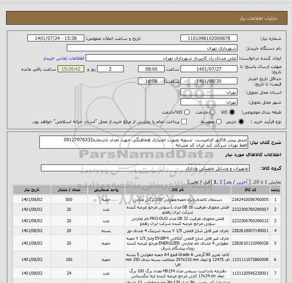
Task: Click quantity 100 in the A4 paper row
Action: point(69,259)
